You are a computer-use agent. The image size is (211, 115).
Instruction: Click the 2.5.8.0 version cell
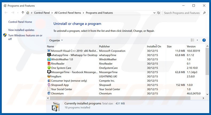[191, 76]
